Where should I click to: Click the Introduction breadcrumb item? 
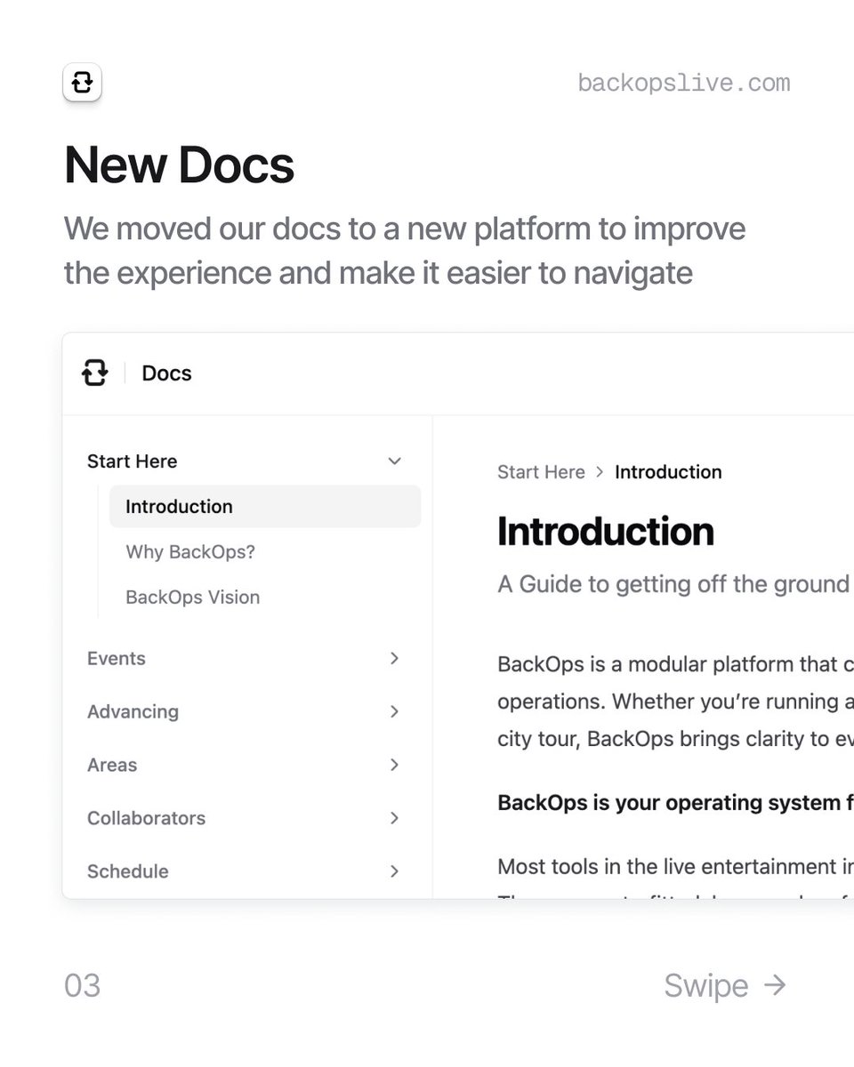coord(668,472)
